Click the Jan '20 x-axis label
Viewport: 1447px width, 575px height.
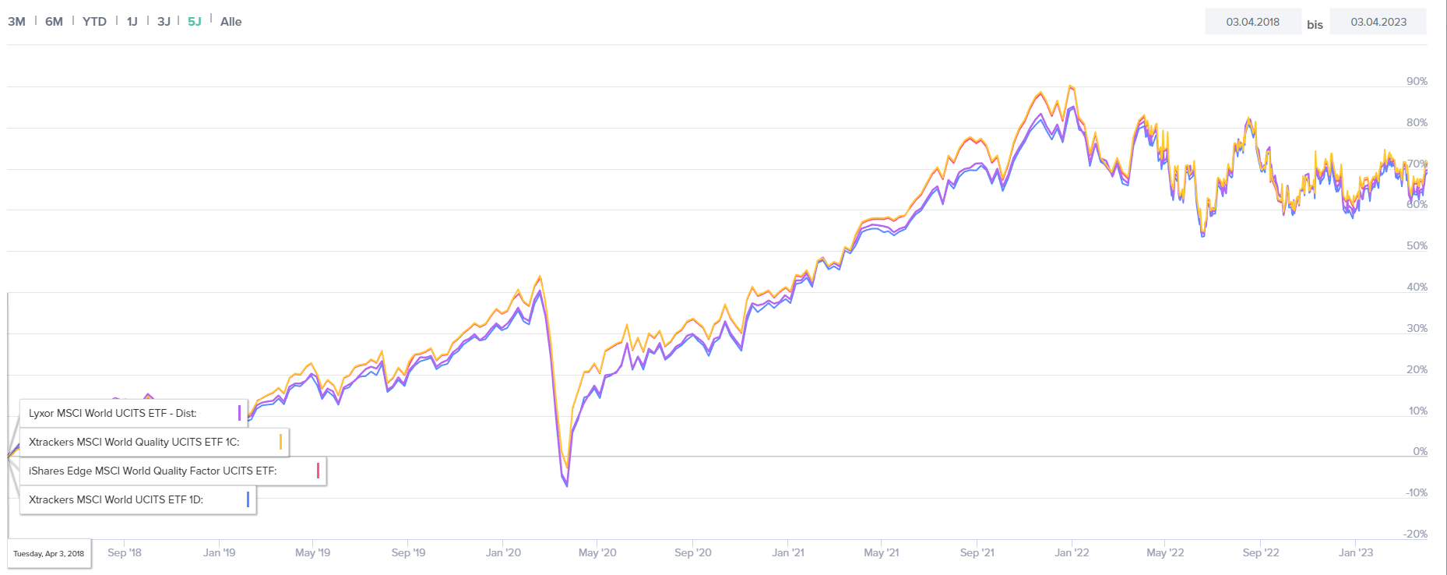pos(503,552)
